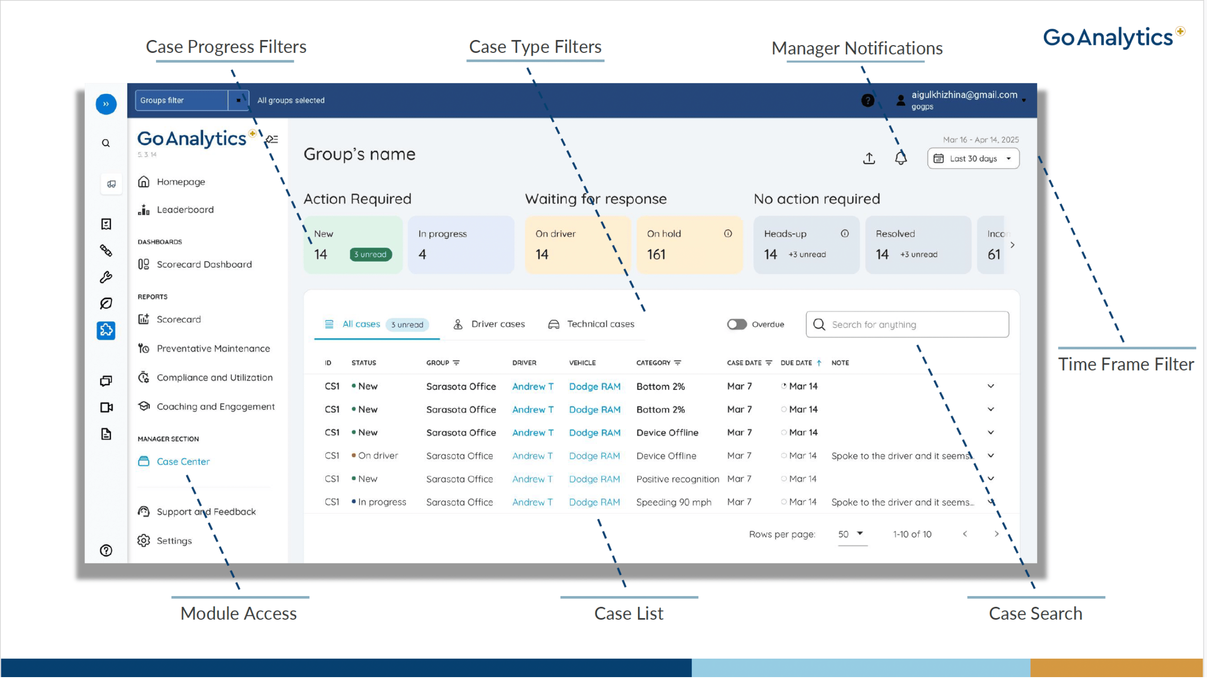Click On hold card info icon
The height and width of the screenshot is (679, 1207).
[x=728, y=234]
